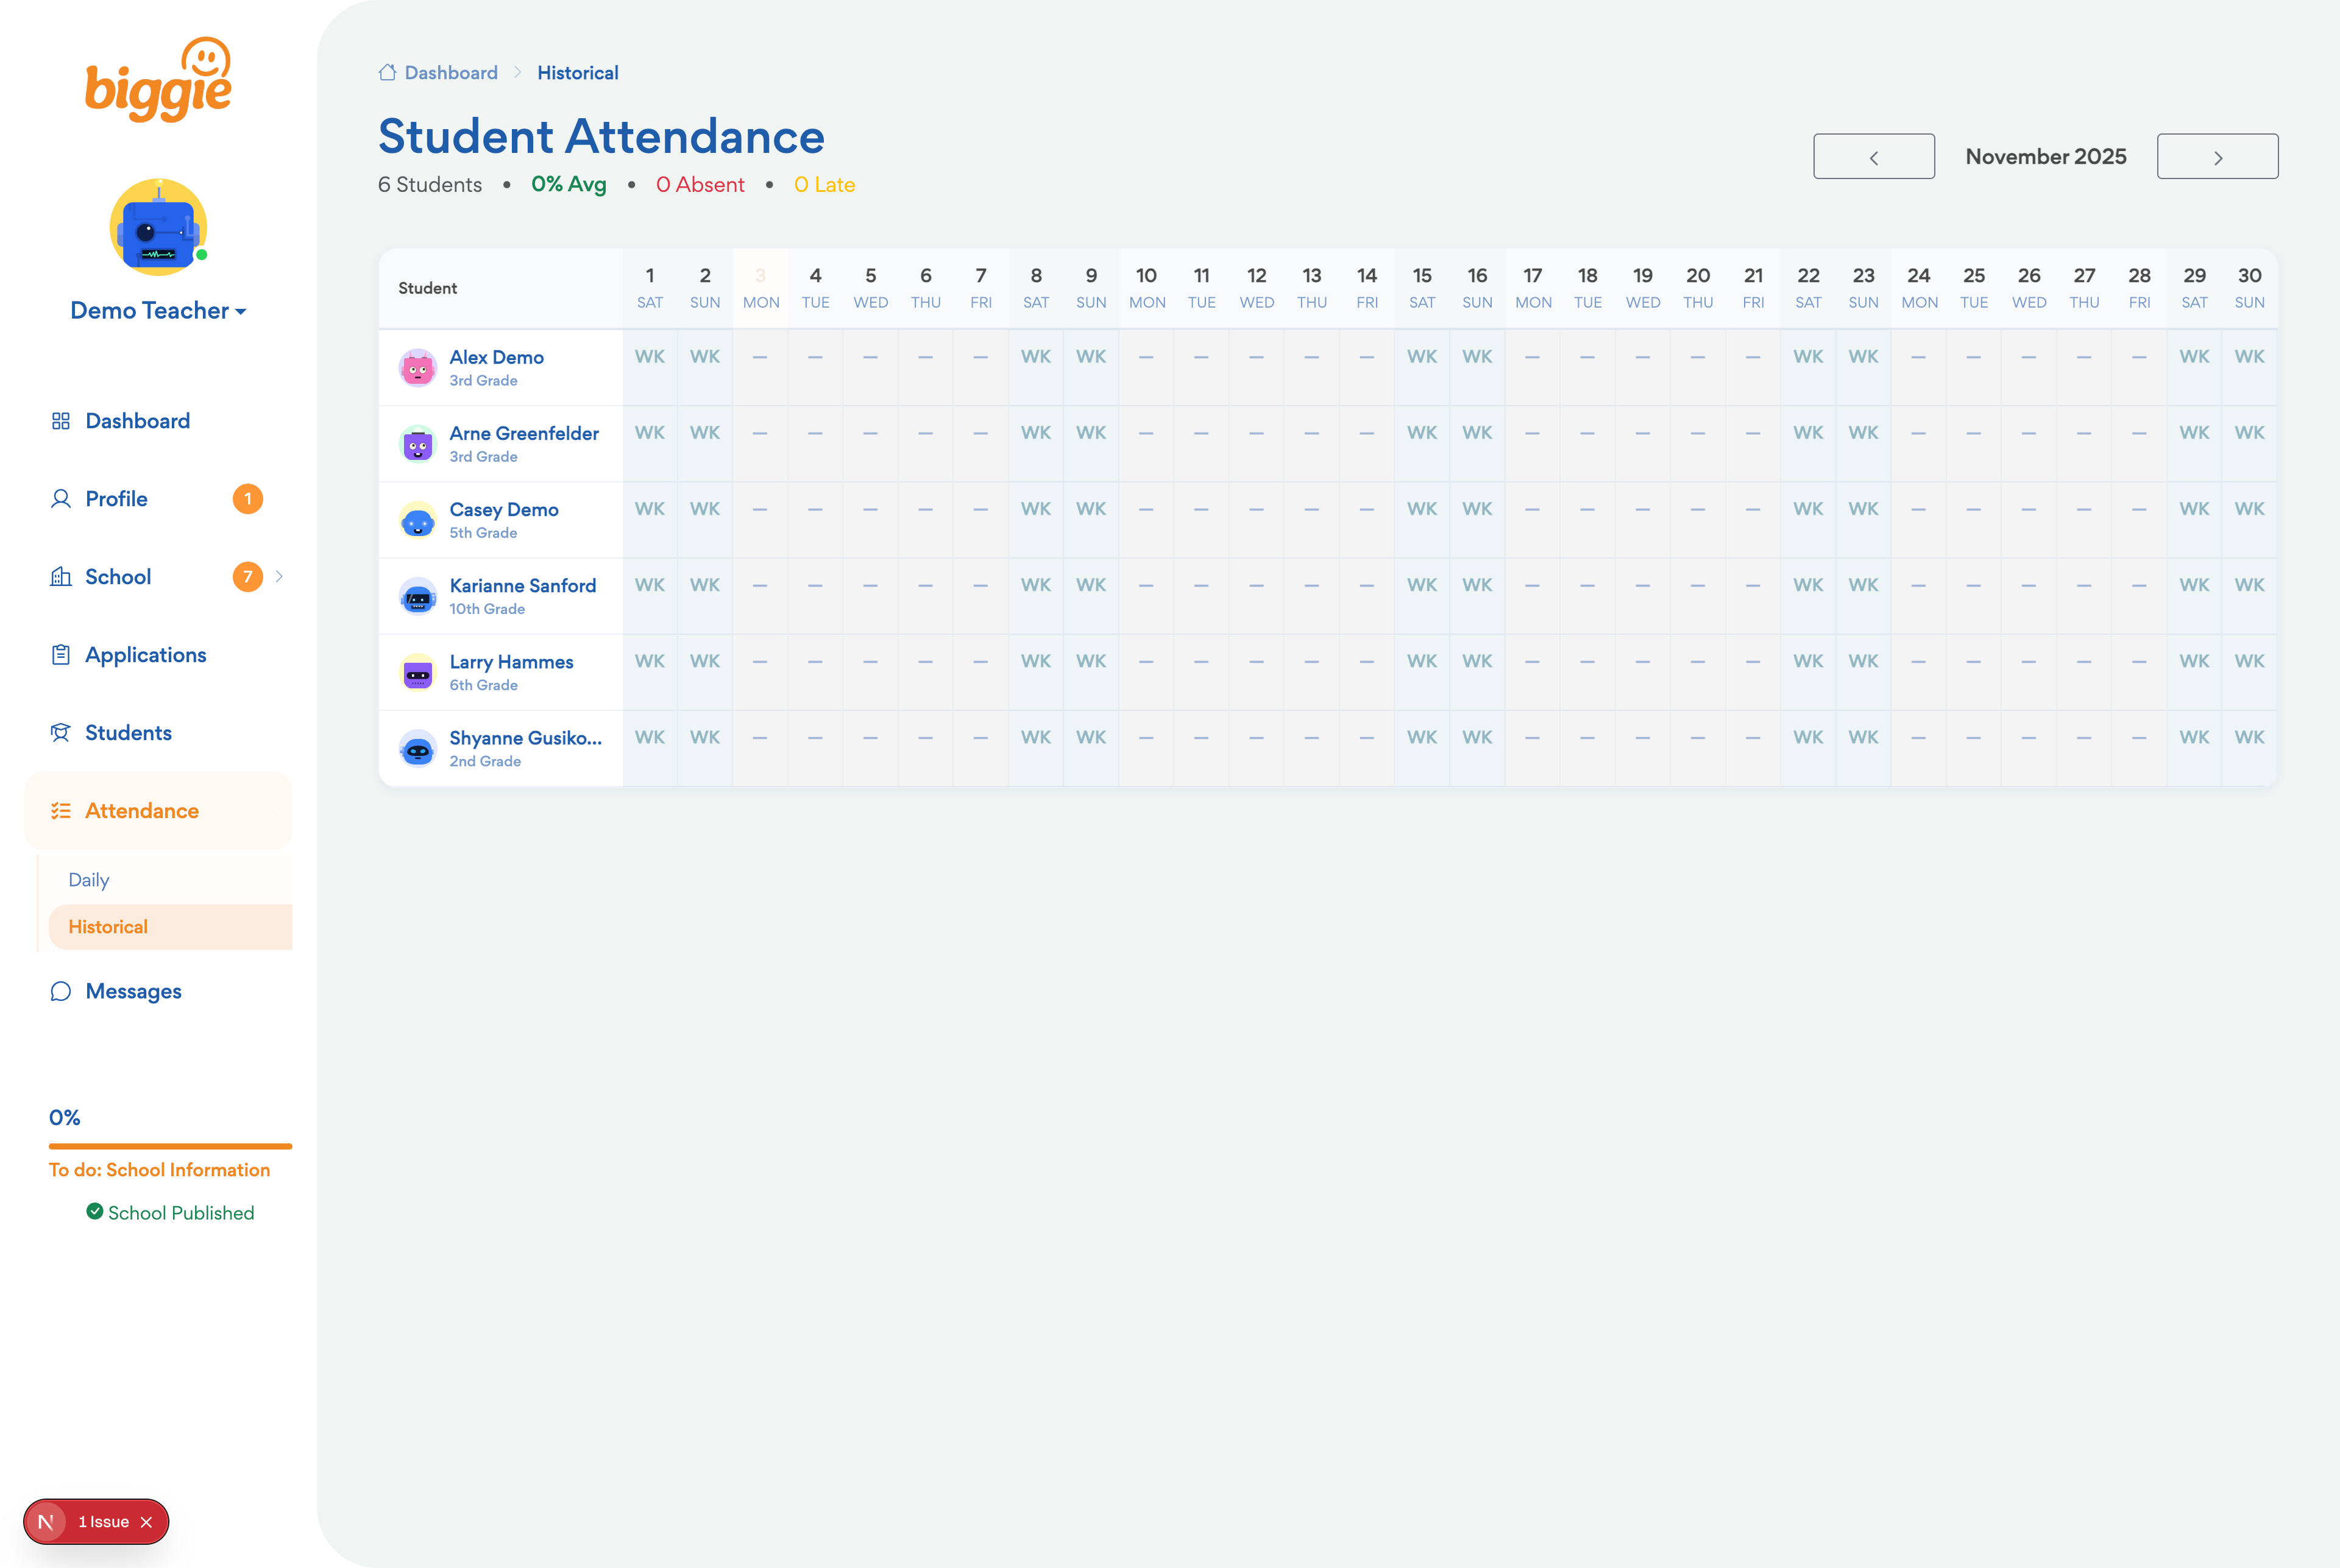
Task: Open the Attendance checklist icon
Action: (x=60, y=810)
